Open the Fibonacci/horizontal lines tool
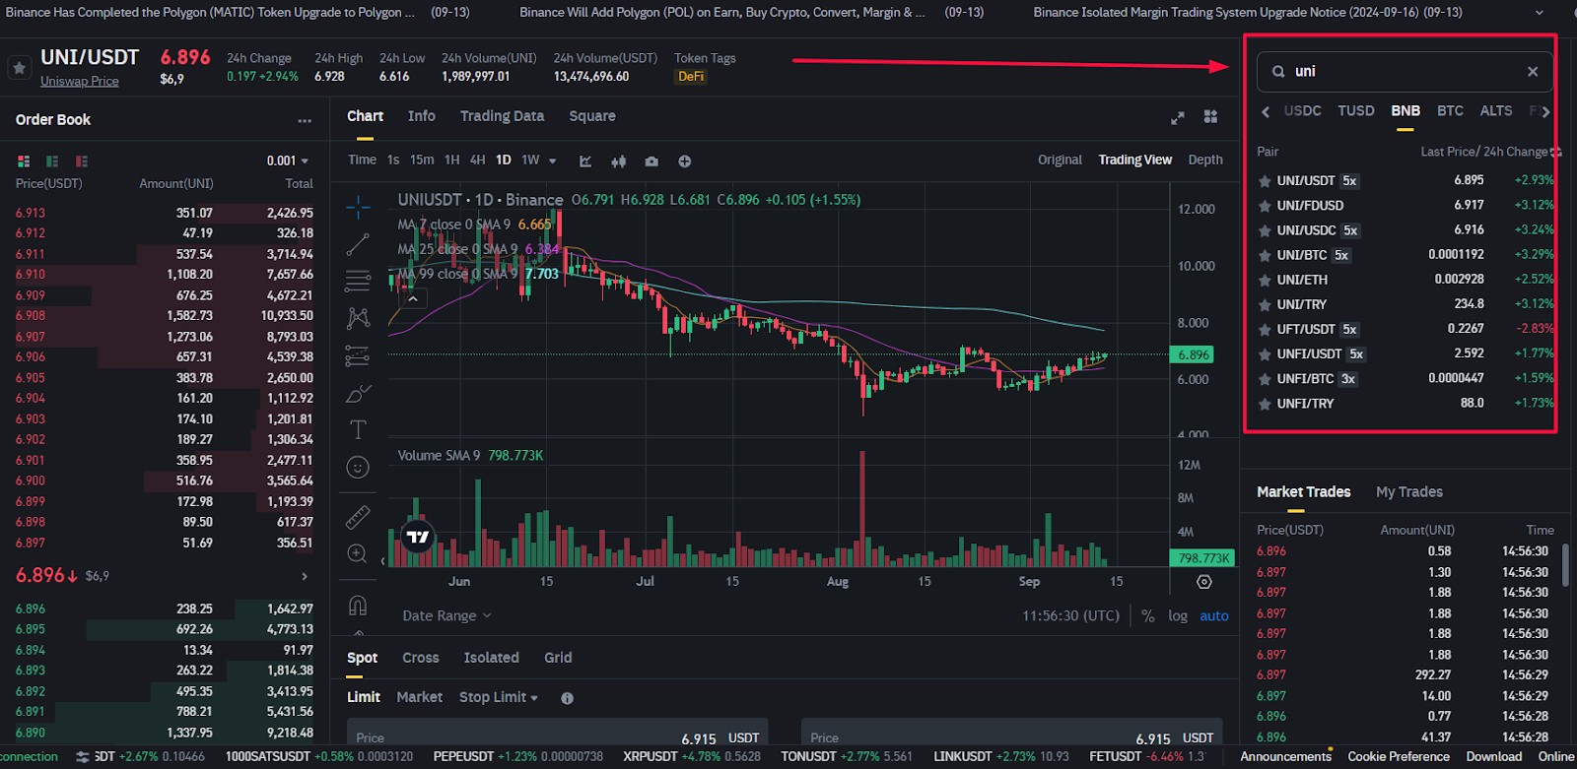 coord(358,281)
